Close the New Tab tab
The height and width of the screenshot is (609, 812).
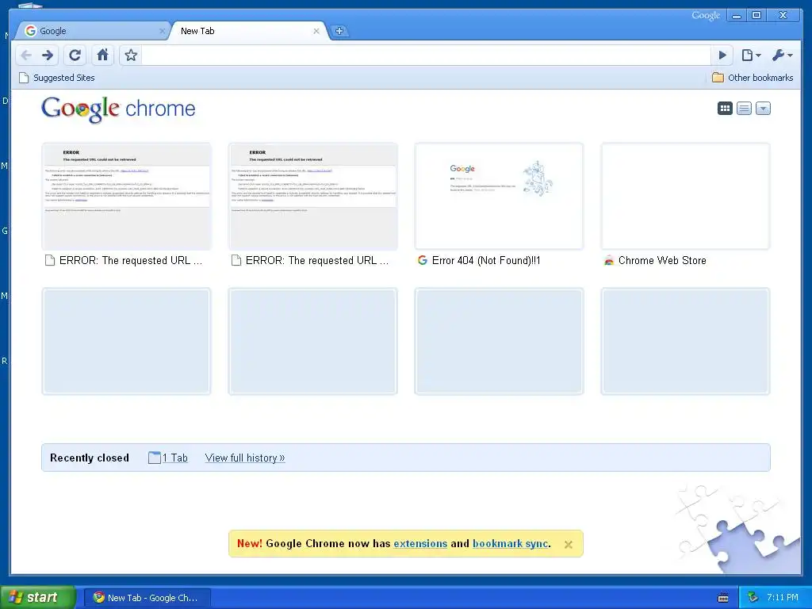point(316,31)
